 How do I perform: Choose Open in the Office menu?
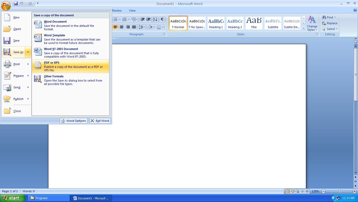[x=16, y=29]
